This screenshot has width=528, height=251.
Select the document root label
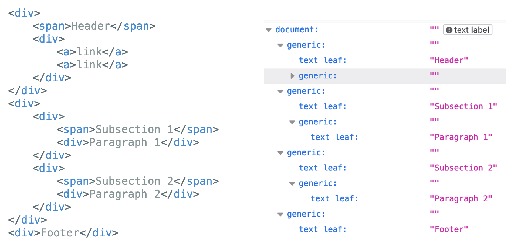click(x=296, y=30)
